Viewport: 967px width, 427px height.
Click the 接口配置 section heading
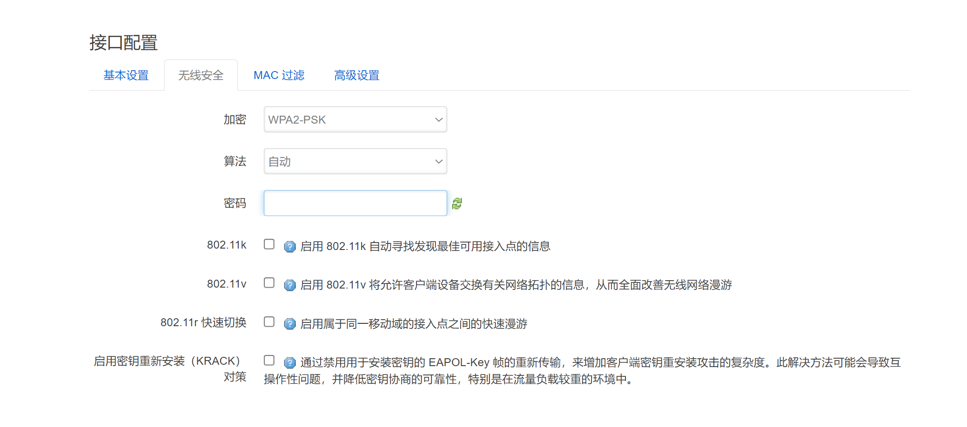(x=123, y=43)
